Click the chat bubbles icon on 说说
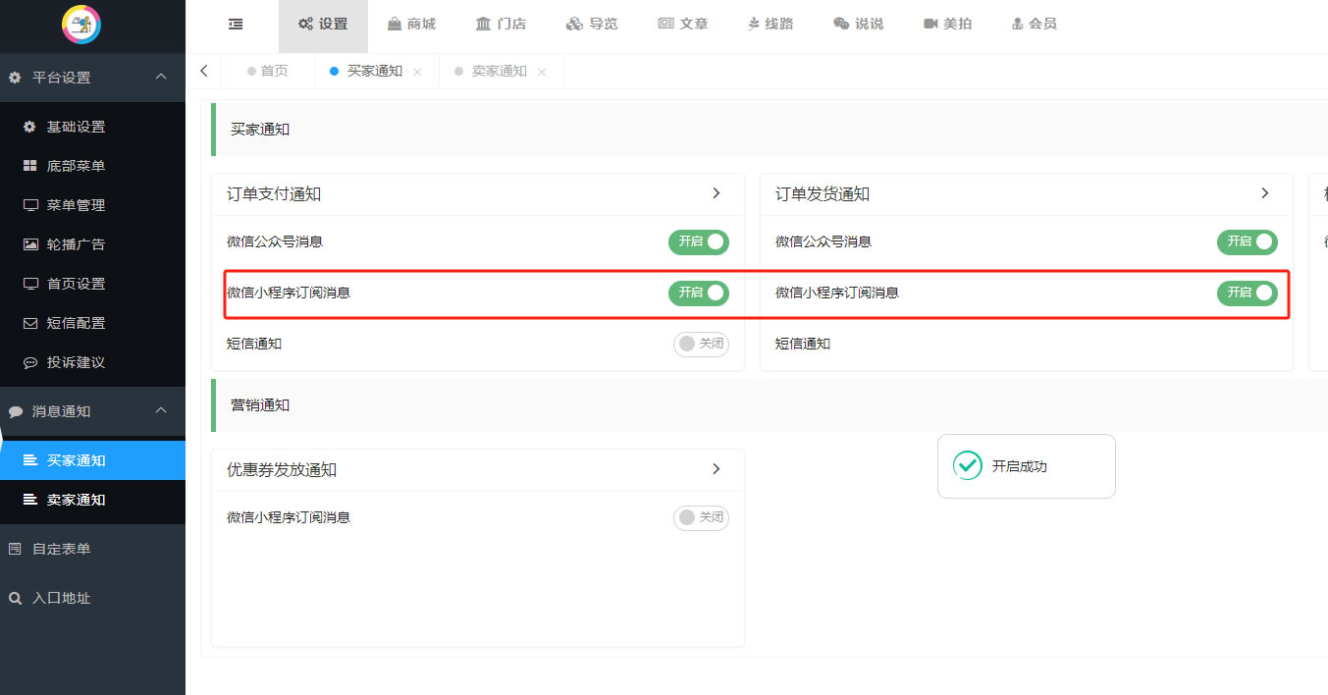Screen dimensions: 1328x695 point(841,24)
